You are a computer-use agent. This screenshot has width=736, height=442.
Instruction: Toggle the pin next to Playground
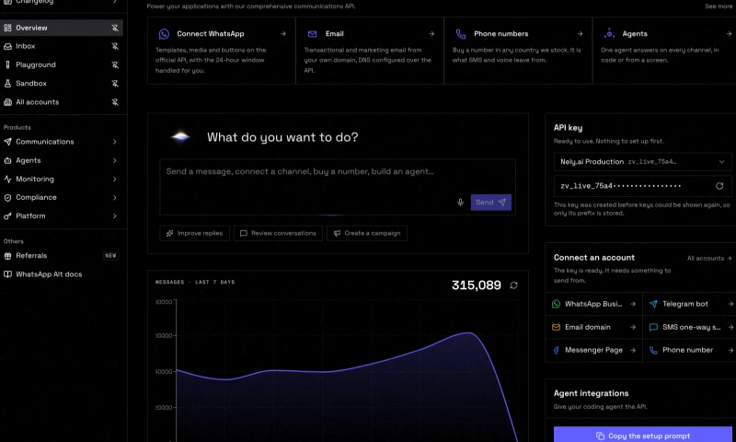114,64
